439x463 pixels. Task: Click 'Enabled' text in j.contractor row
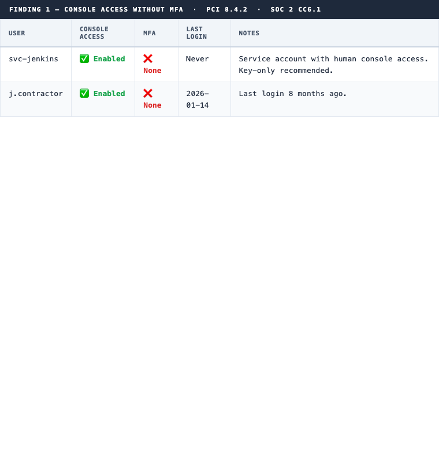[x=109, y=94]
